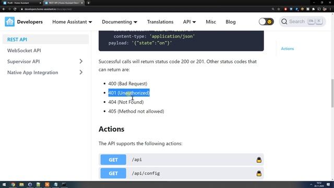Click the red extension icon in the browser toolbar

[285, 9]
